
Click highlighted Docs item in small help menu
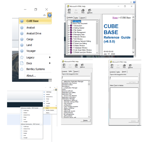pos(50,108)
